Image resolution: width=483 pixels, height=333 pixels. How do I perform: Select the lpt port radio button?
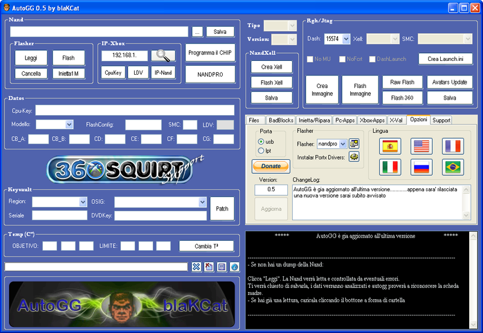[x=261, y=151]
